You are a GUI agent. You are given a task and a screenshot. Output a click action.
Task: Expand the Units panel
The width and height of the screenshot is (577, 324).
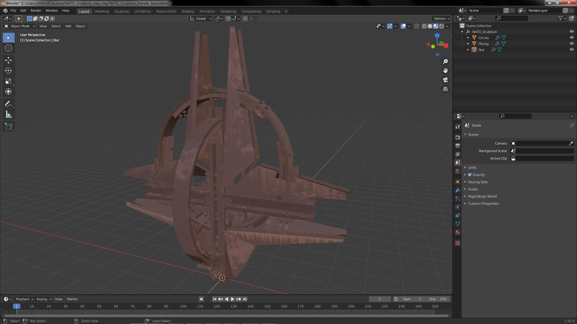(472, 167)
